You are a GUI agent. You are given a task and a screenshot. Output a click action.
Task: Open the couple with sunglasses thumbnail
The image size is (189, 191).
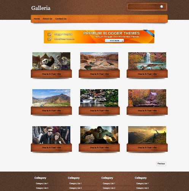pos(51,135)
